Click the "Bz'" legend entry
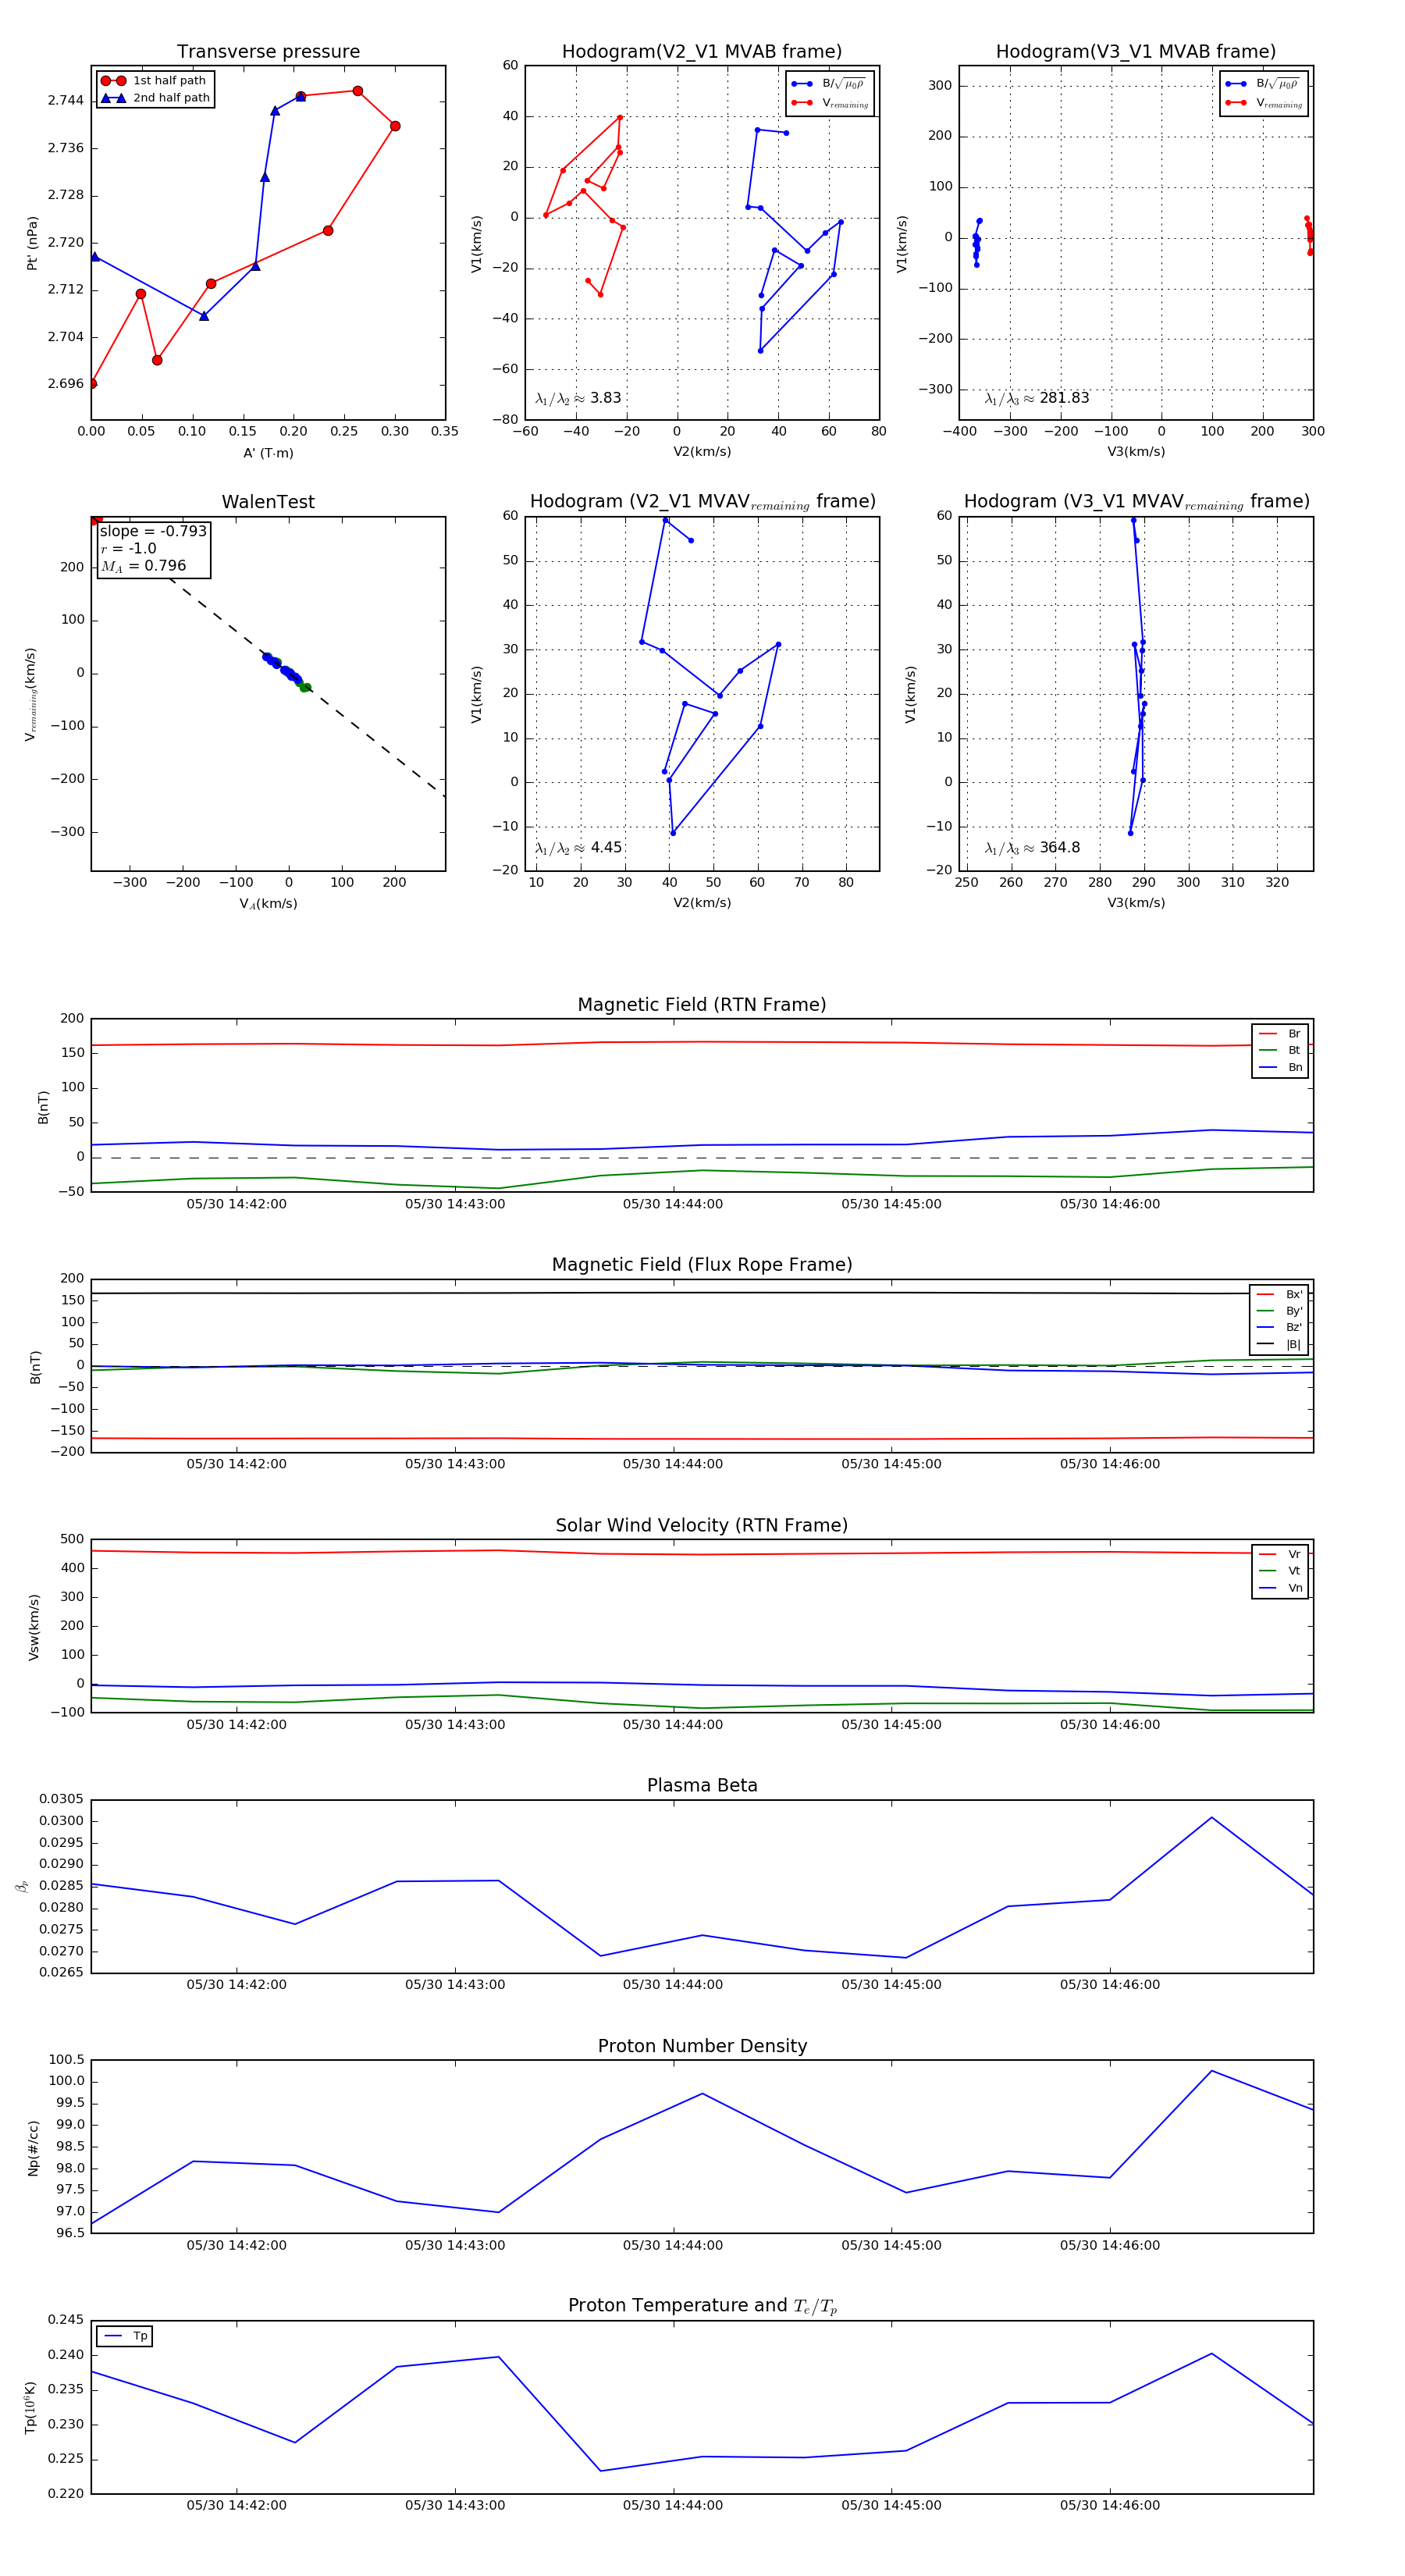Viewport: 1405px width, 2576px height. pos(1280,1328)
